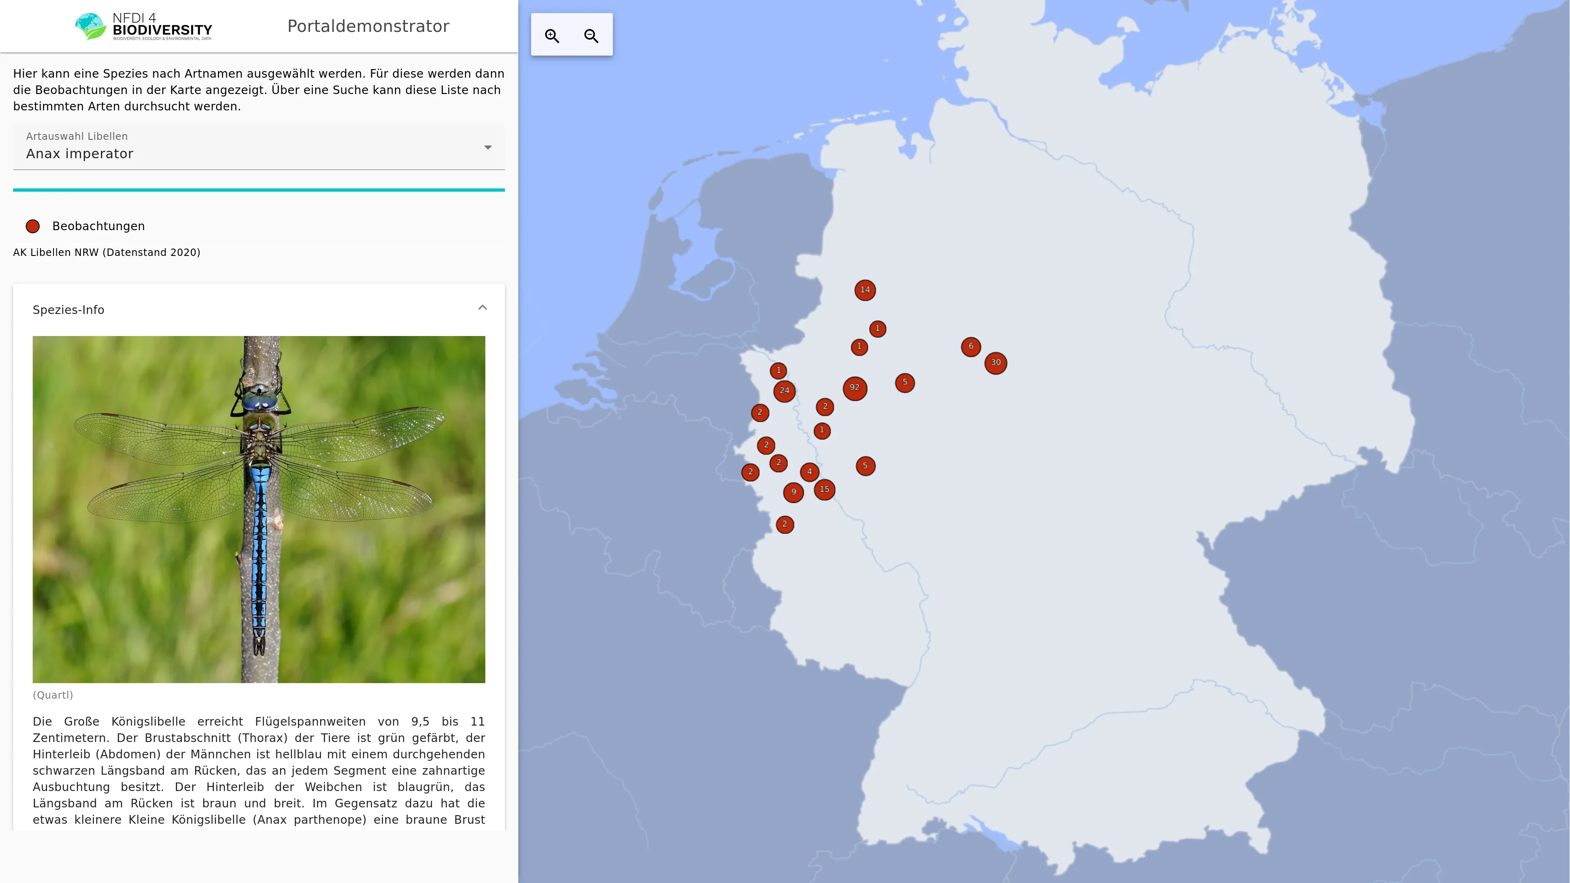
Task: Click the AK Libellen NRW data source text
Action: [x=107, y=252]
